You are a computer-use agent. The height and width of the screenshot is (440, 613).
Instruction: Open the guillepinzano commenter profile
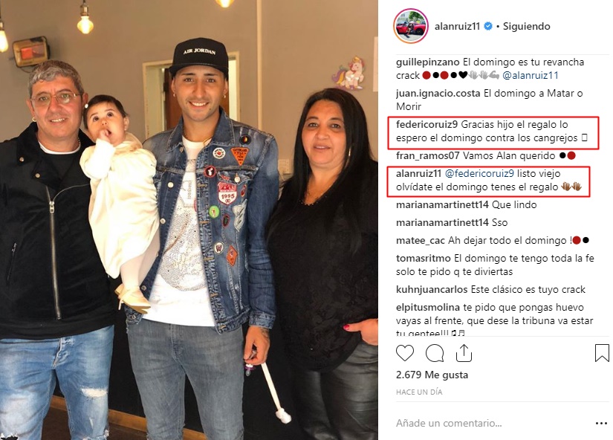(x=428, y=62)
